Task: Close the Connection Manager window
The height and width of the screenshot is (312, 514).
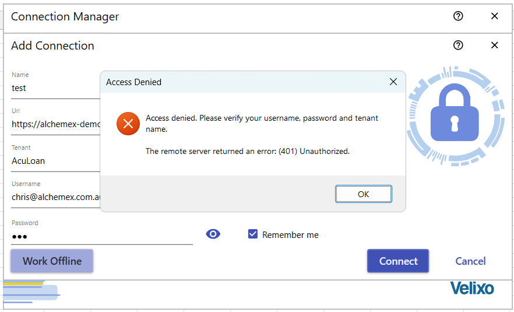Action: tap(495, 16)
